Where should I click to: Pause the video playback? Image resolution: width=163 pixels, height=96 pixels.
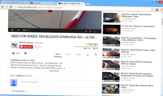pos(12,30)
